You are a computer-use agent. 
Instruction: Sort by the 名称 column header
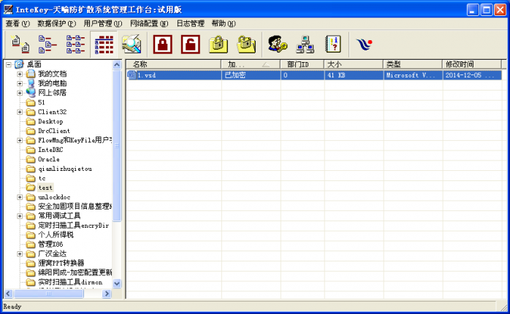pos(174,64)
